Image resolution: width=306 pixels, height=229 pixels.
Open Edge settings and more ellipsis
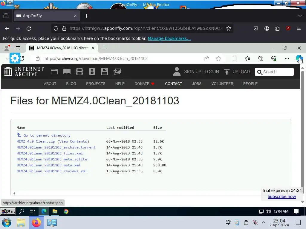(x=287, y=58)
